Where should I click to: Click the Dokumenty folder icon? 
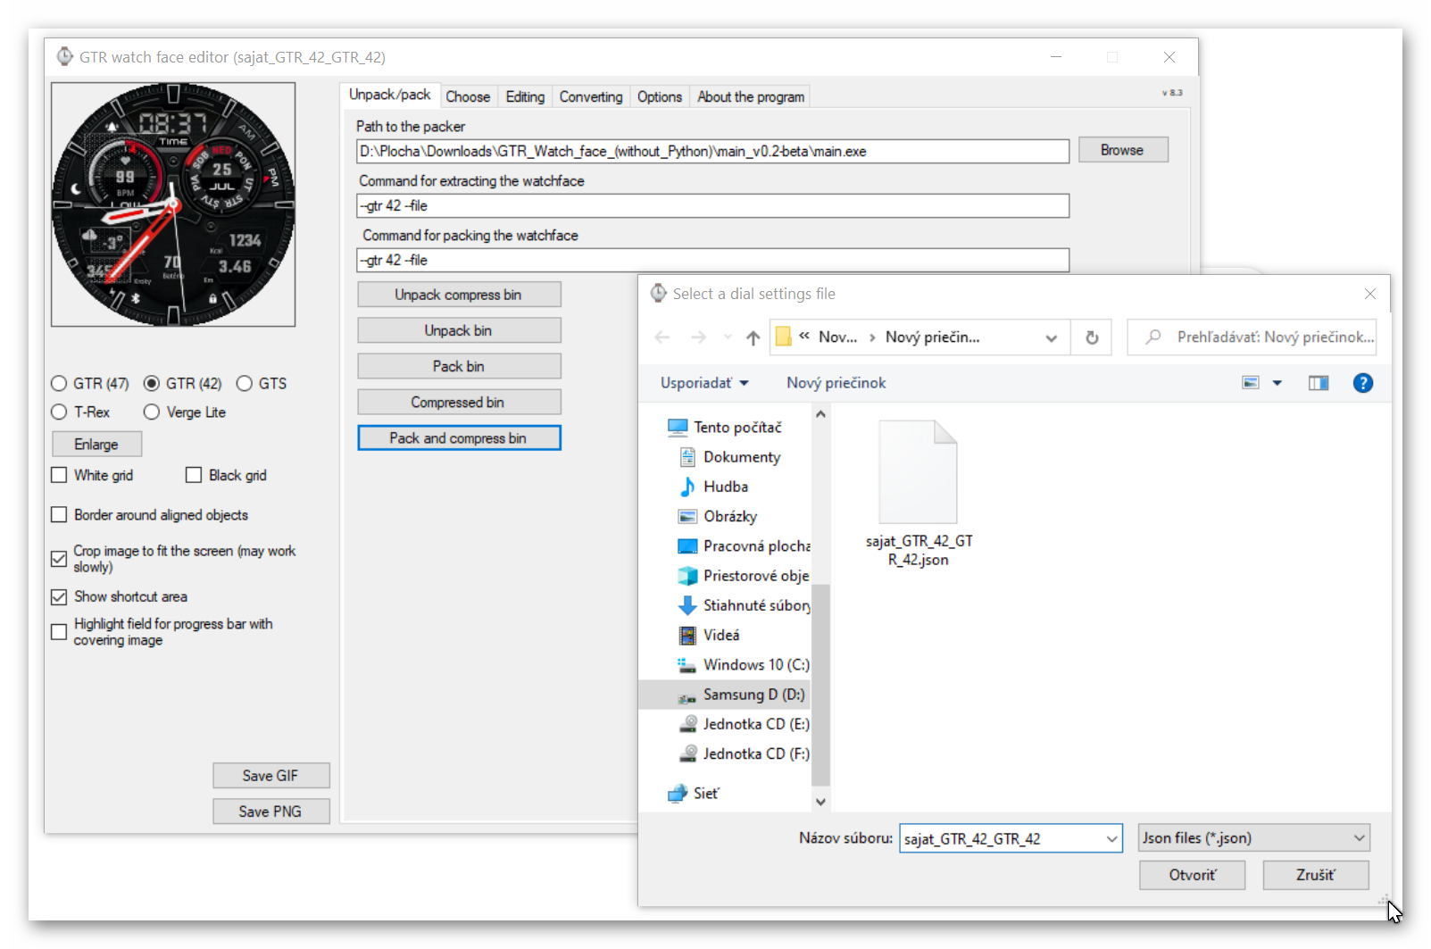pos(687,457)
